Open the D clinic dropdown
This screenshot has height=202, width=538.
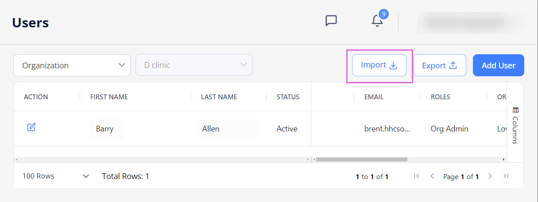tap(194, 65)
